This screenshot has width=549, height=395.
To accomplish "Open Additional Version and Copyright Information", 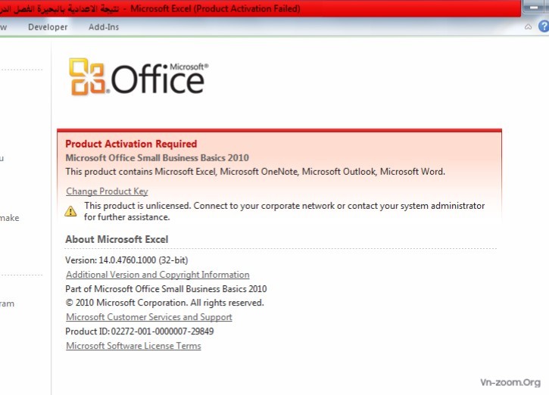I will click(x=158, y=275).
